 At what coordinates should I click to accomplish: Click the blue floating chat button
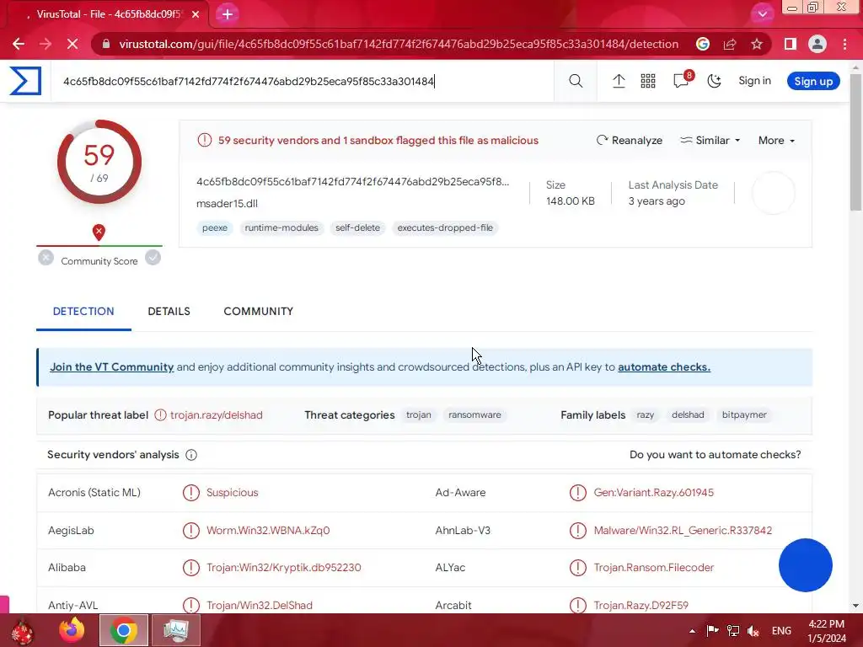pos(805,565)
